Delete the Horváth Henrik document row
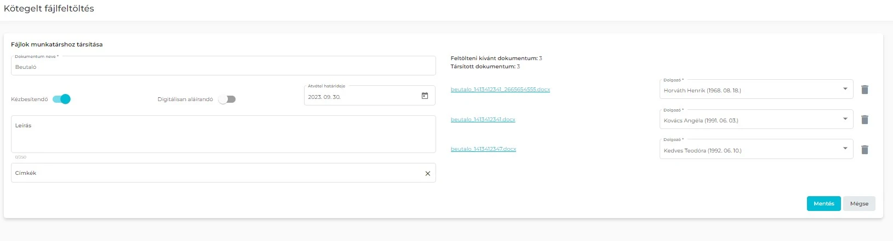The height and width of the screenshot is (241, 893). [865, 90]
